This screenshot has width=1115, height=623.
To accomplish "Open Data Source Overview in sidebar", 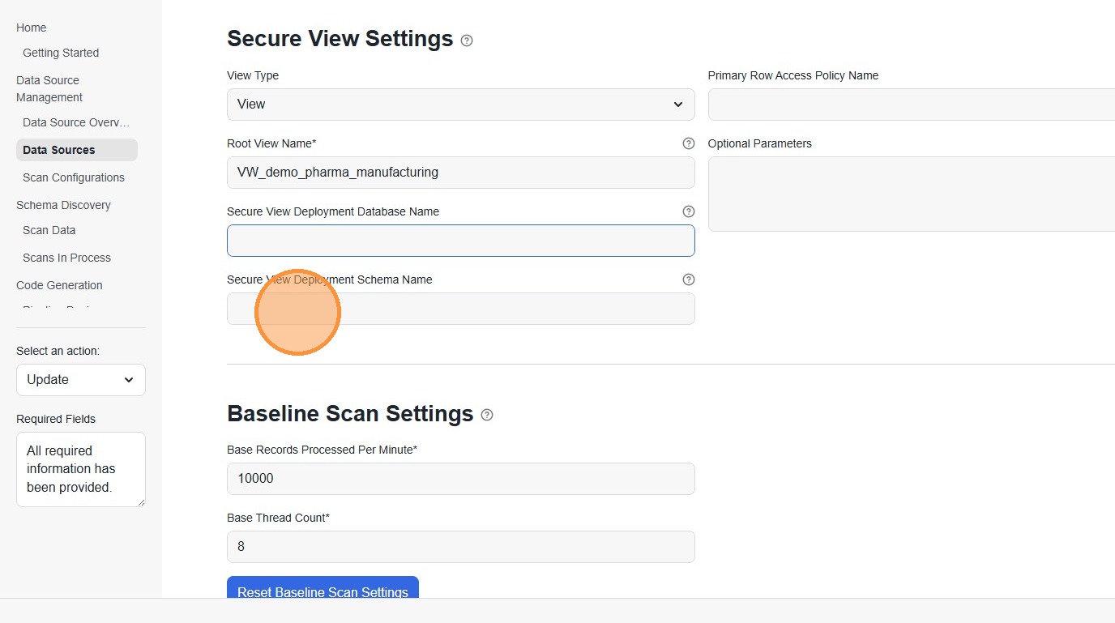I will 77,122.
